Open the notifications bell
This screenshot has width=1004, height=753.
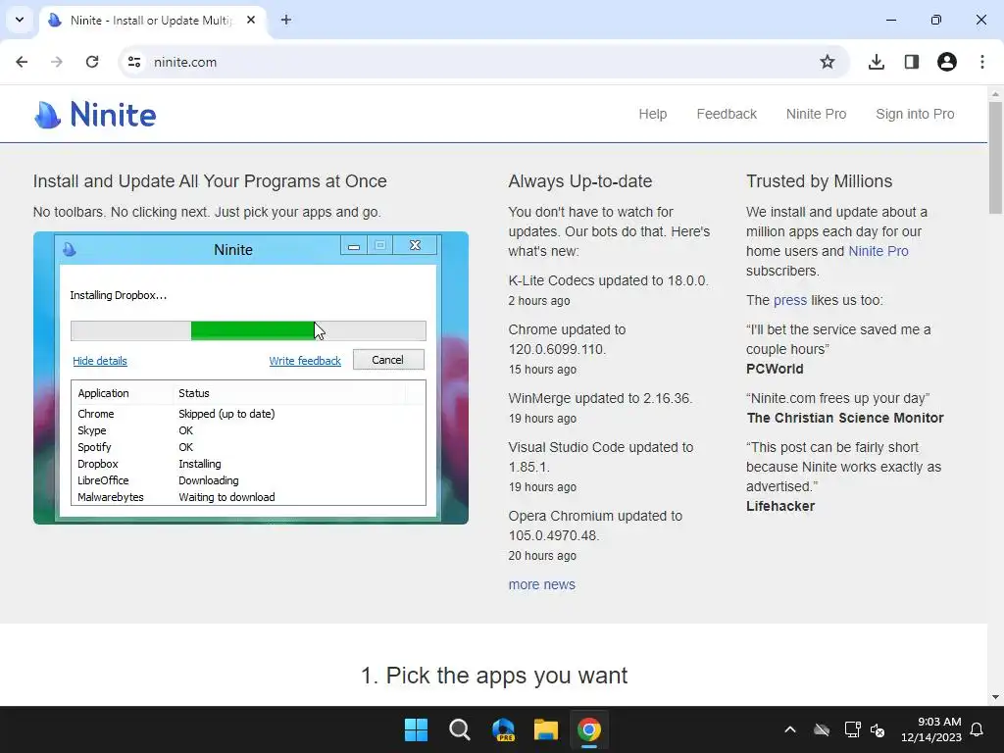click(x=978, y=729)
